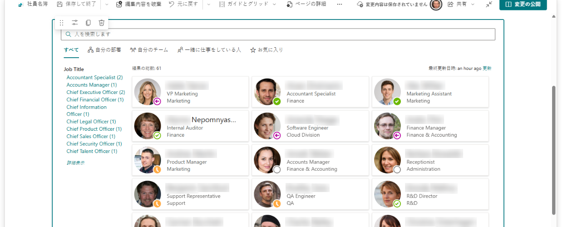Filter by Chief Talent Officer (1)
Viewport: 563px width, 227px height.
(92, 151)
